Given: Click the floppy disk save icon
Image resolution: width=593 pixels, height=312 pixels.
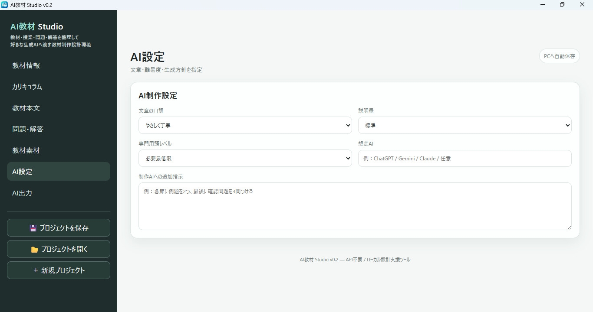Looking at the screenshot, I should [x=33, y=228].
